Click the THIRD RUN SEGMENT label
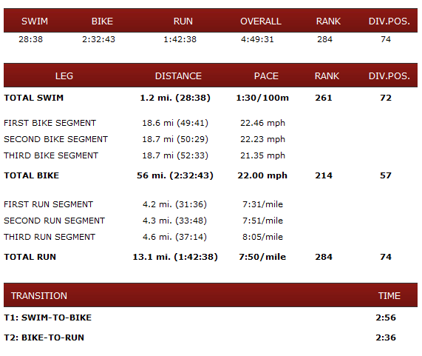422x356 pixels. (x=50, y=237)
